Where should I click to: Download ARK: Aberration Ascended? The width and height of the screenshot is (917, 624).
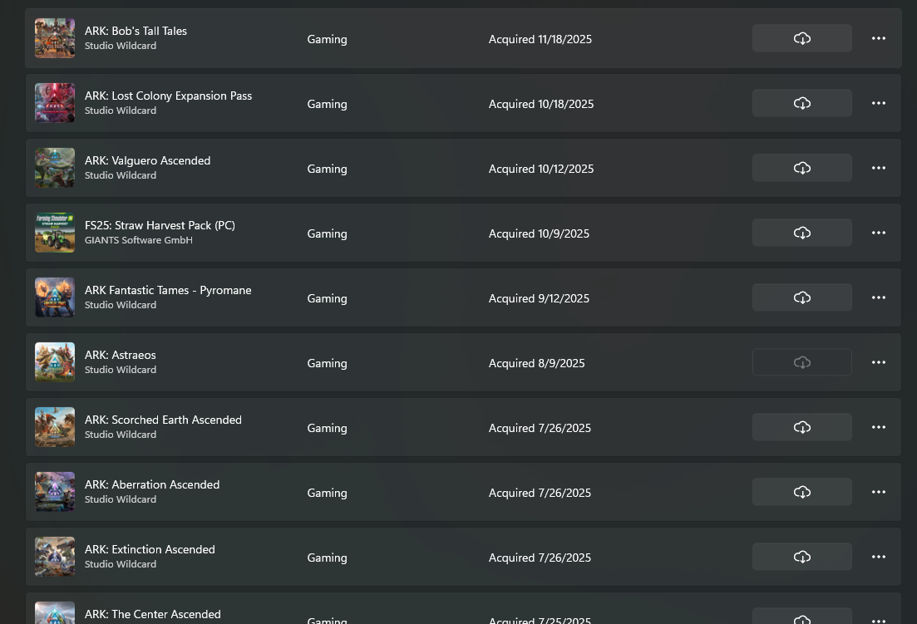[x=801, y=493]
